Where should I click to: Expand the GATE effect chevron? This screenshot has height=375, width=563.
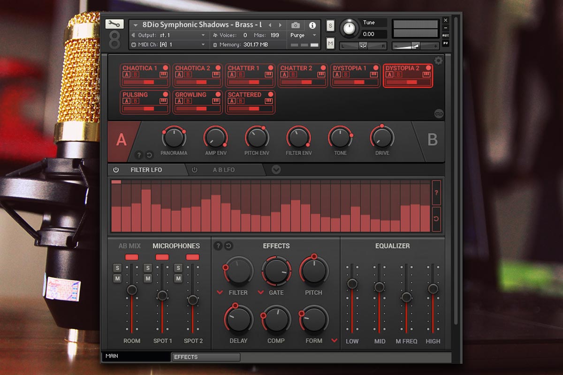[261, 292]
